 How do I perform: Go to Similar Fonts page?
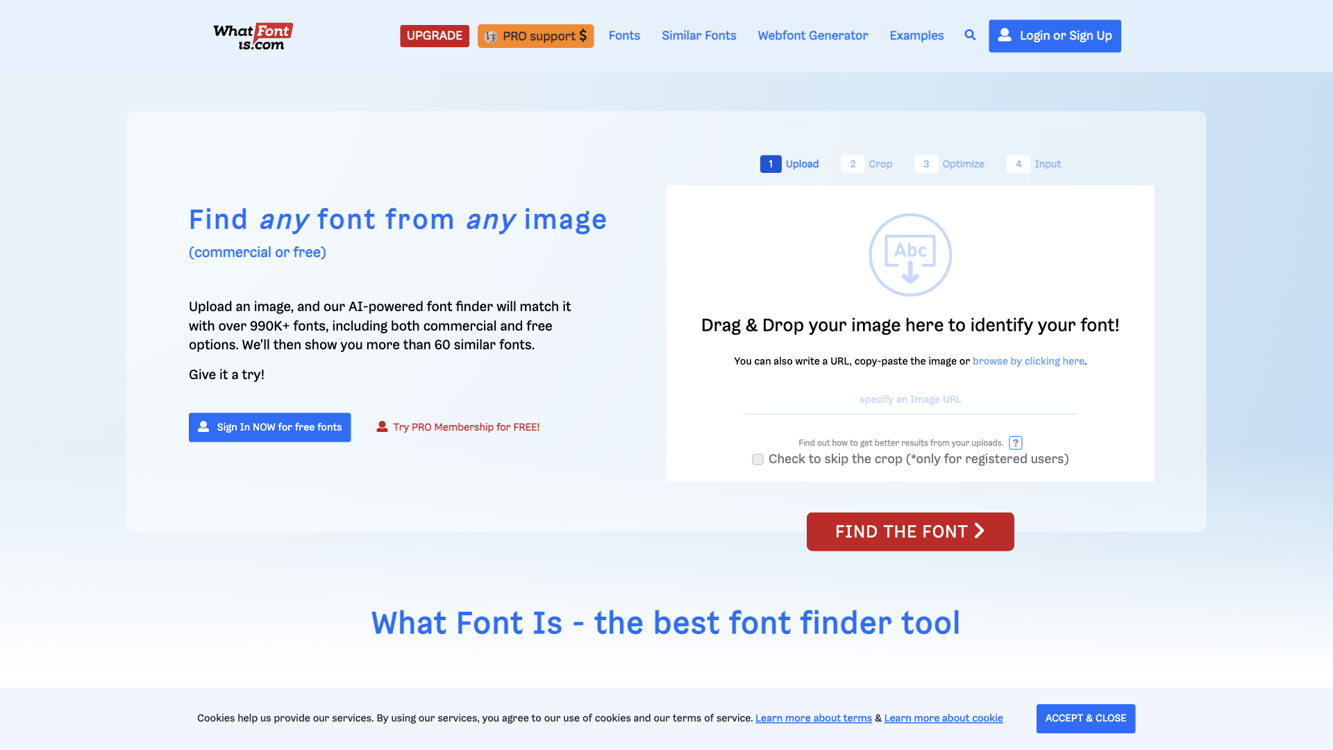(698, 35)
